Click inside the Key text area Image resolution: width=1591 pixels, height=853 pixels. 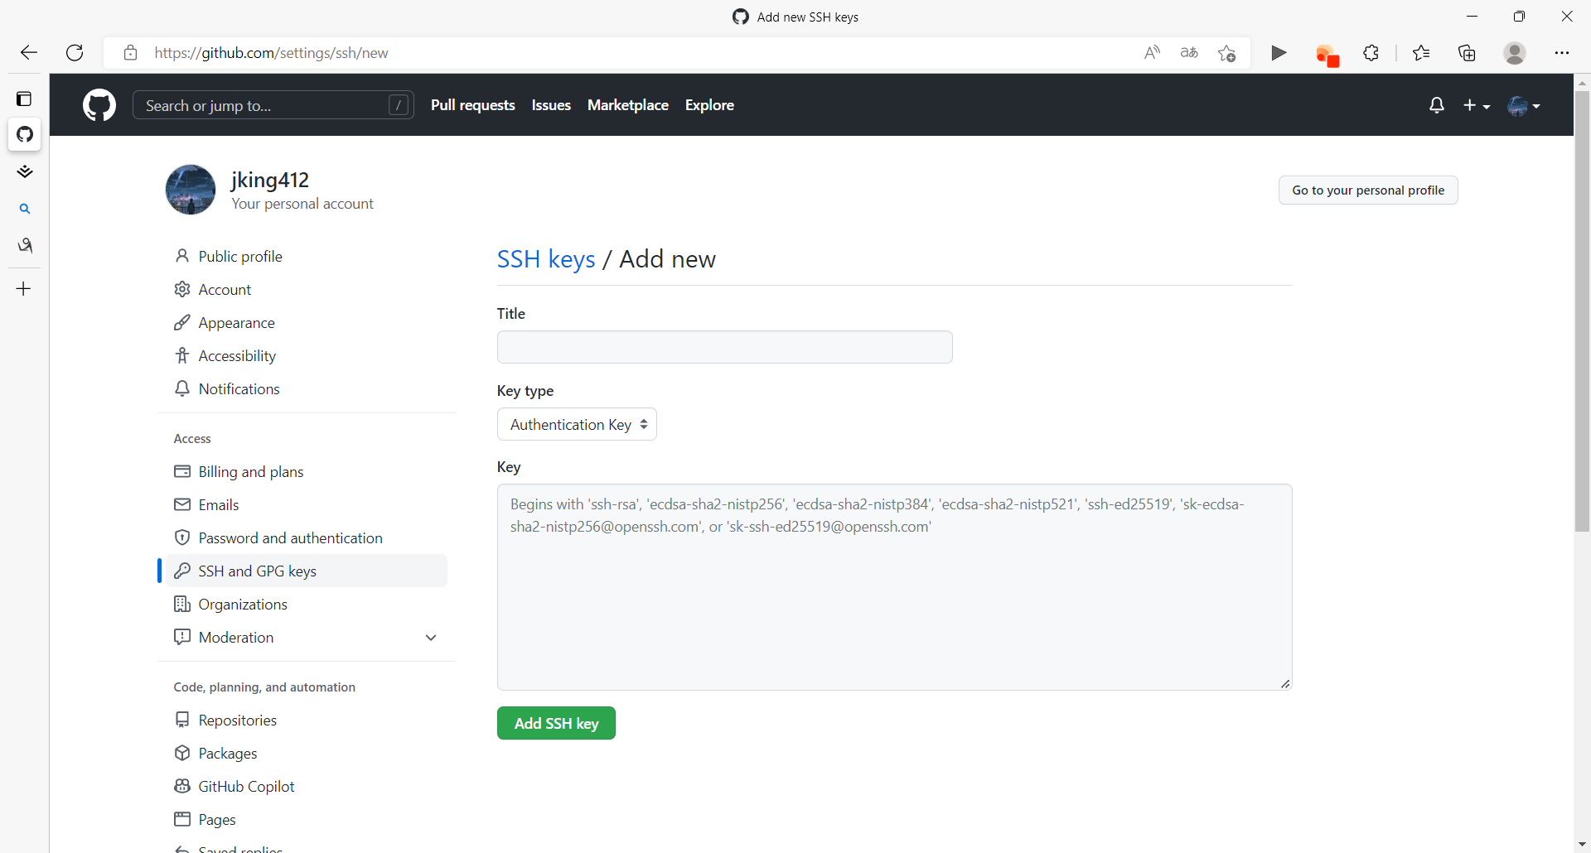[895, 587]
